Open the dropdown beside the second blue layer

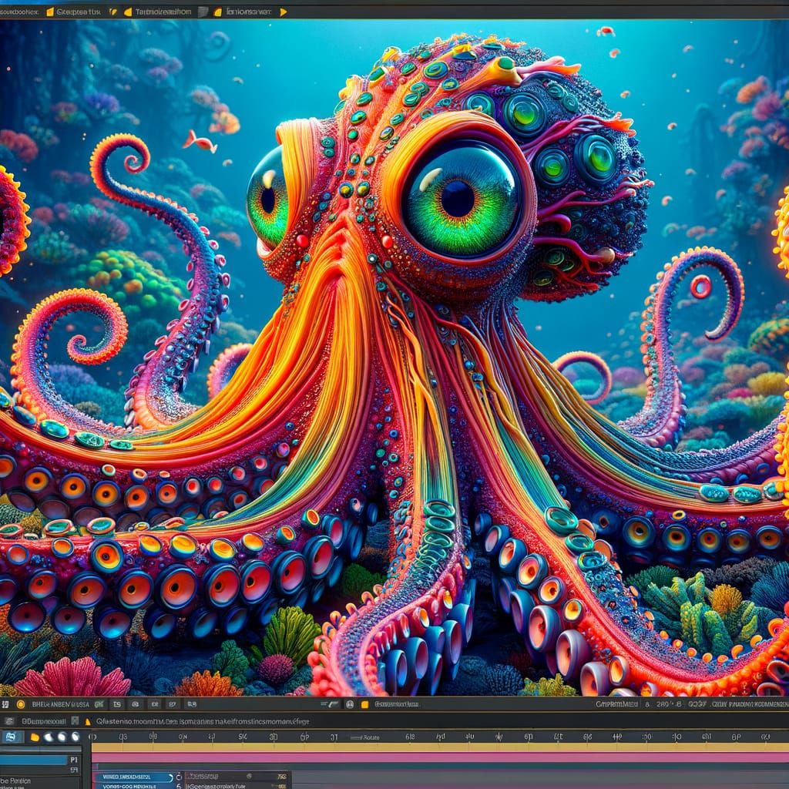point(180,785)
